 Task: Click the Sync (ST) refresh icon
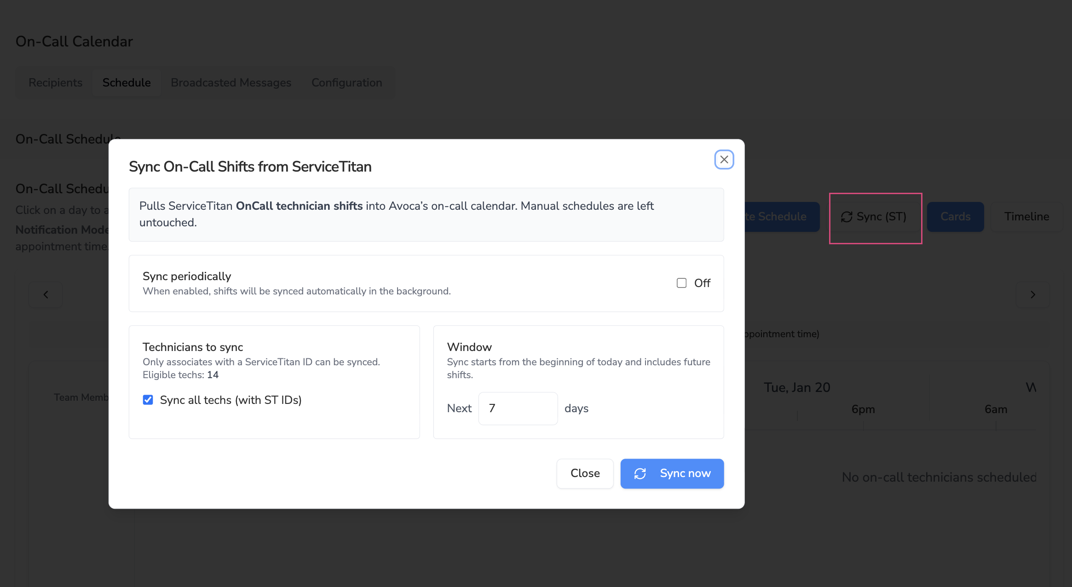847,217
